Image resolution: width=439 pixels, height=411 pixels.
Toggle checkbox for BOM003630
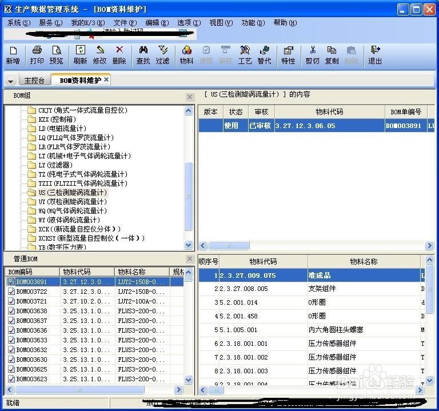[11, 360]
